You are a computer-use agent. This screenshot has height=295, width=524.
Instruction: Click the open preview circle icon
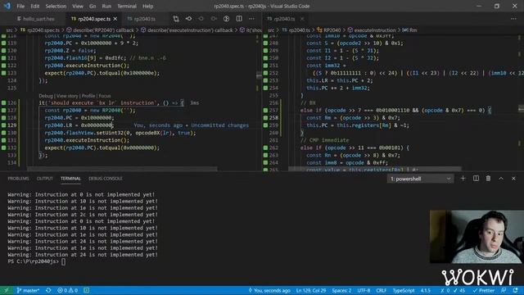[226, 19]
